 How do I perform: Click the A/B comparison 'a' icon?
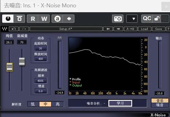click(57, 19)
